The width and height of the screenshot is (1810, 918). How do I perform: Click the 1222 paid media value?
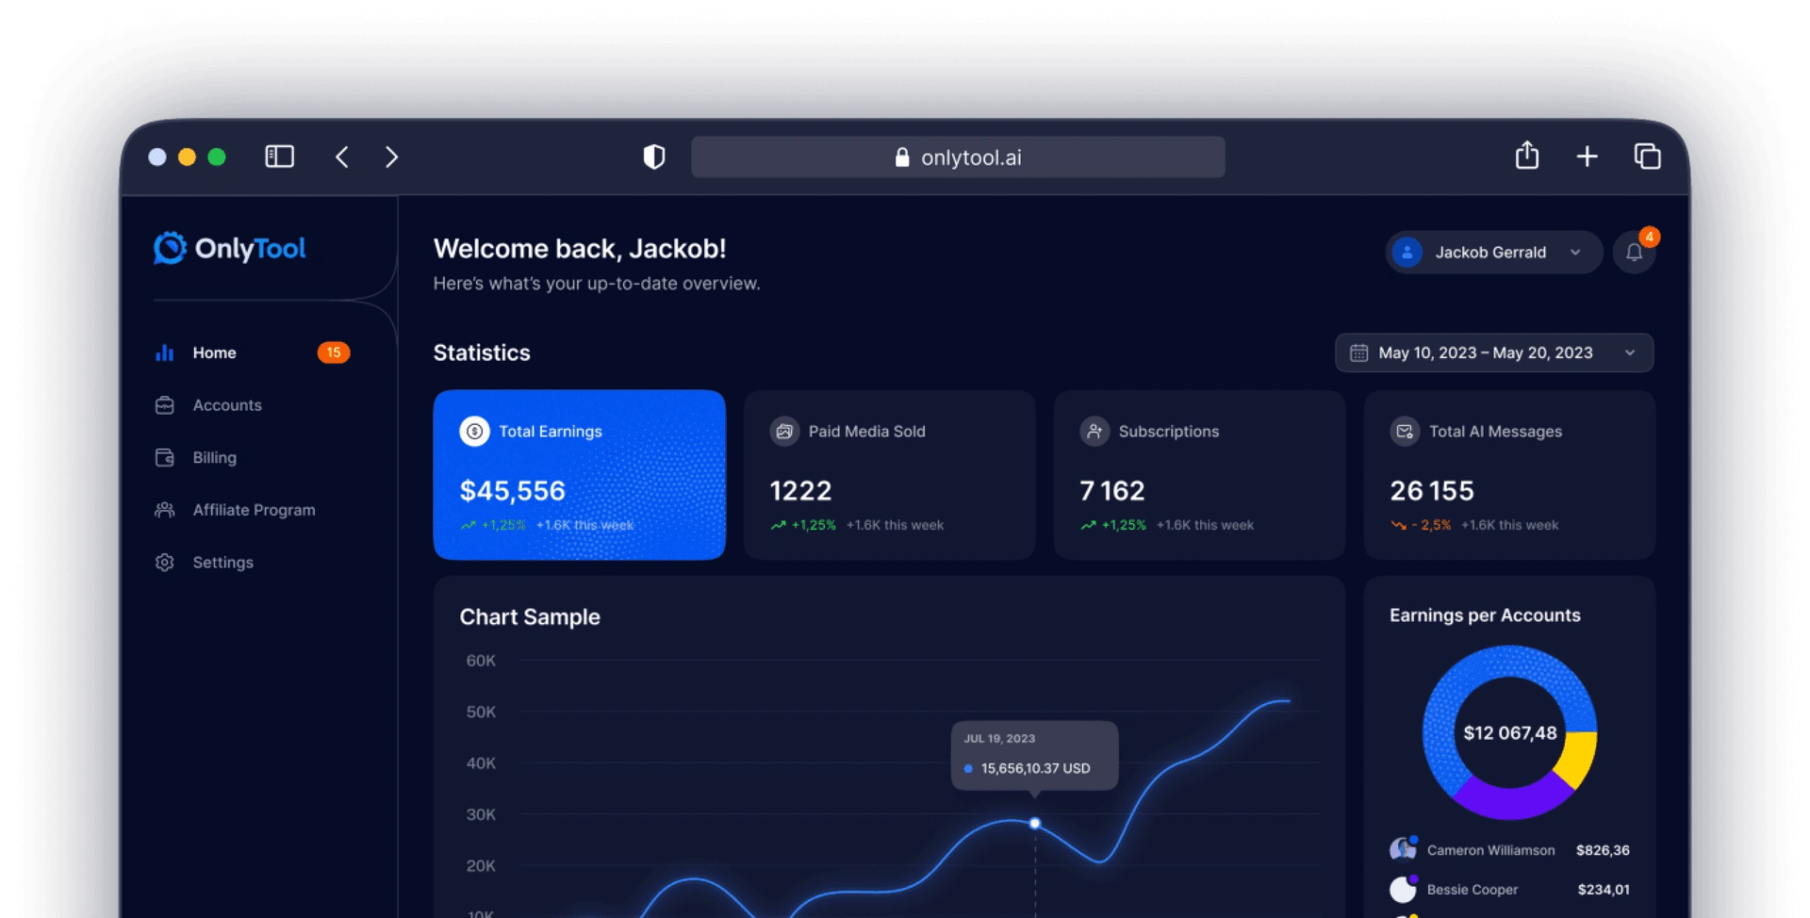tap(800, 491)
